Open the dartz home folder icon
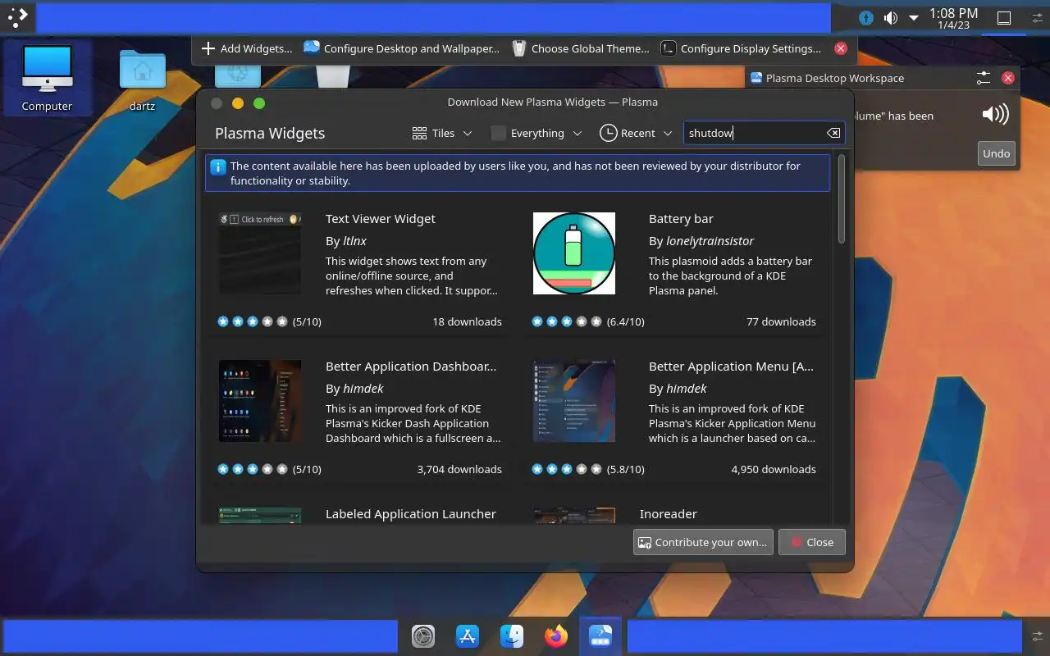The height and width of the screenshot is (656, 1050). (x=142, y=80)
